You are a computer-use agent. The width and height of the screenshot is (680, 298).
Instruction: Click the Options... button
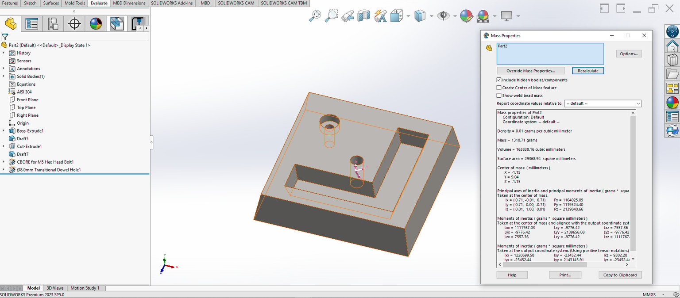point(629,53)
